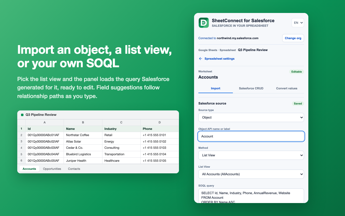Click the Object API name input field
The height and width of the screenshot is (216, 345).
[251, 136]
